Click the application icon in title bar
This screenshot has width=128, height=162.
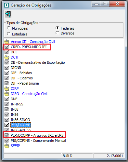tap(6, 5)
